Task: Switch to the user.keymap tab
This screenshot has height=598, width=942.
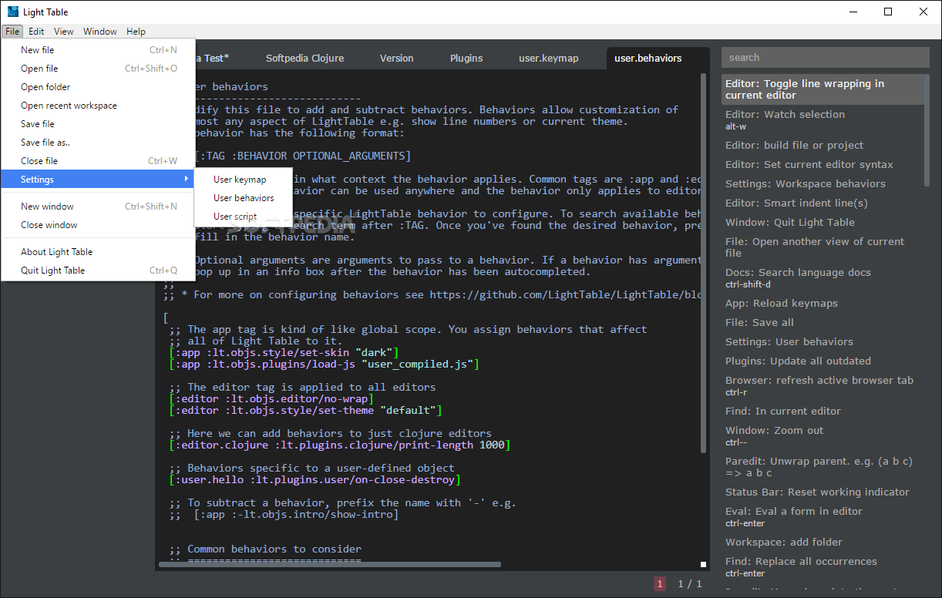Action: pos(548,58)
